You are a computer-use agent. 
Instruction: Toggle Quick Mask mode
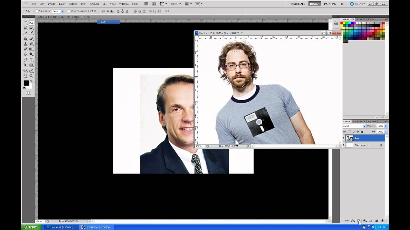click(x=29, y=93)
